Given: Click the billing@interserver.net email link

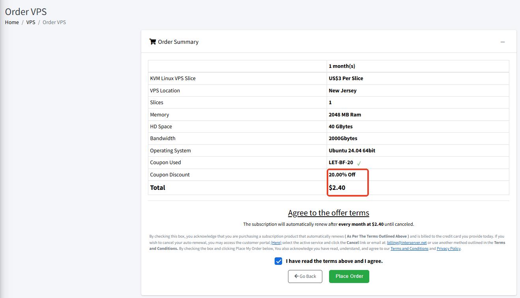Looking at the screenshot, I should point(407,243).
